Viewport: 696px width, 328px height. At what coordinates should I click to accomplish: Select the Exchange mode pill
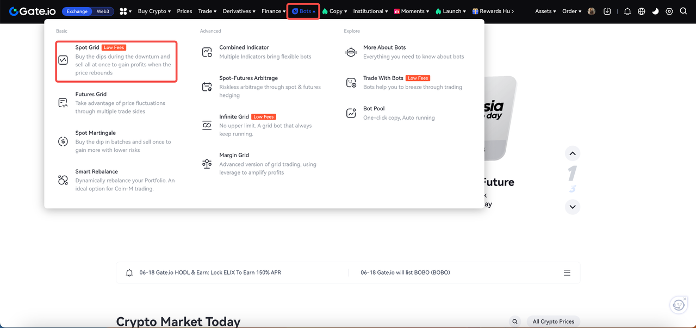coord(77,11)
